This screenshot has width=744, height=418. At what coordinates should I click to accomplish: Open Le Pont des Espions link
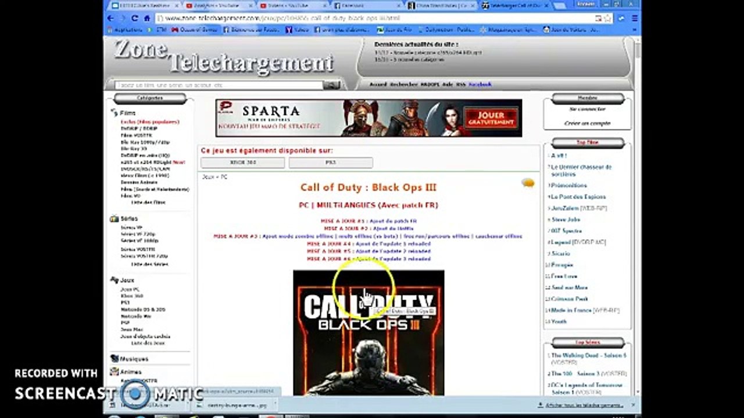[x=578, y=197]
